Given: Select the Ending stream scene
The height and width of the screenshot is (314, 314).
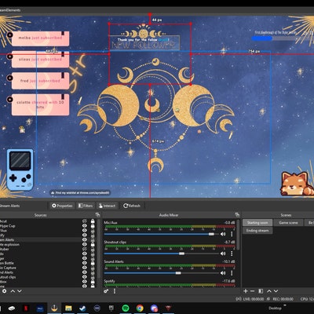Looking at the screenshot, I should tap(257, 231).
